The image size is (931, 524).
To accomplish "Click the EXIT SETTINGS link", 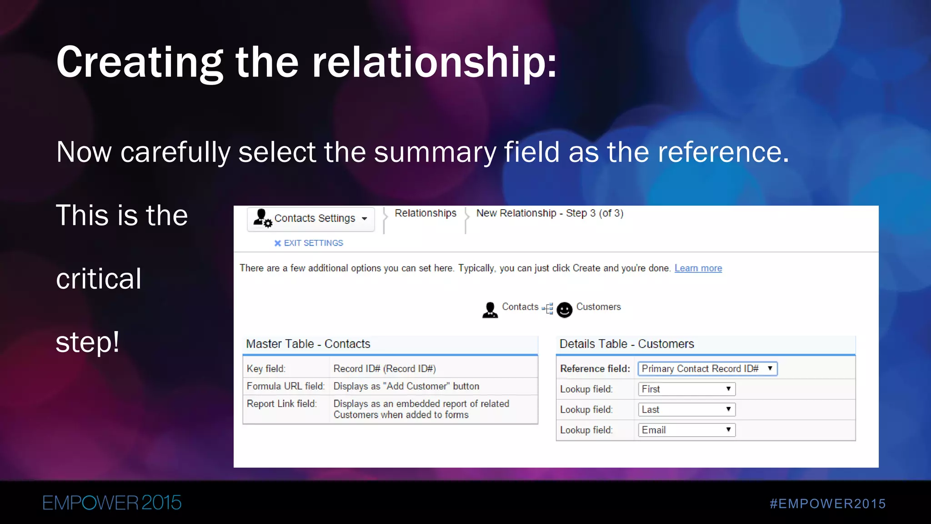I will click(x=313, y=243).
